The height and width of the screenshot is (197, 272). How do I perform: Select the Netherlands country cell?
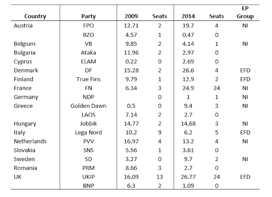coord(30,141)
